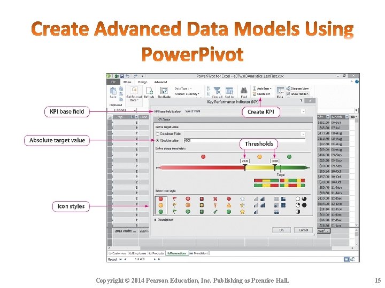The image size is (385, 288).
Task: Click OK in the KPI dialog
Action: pos(281,230)
